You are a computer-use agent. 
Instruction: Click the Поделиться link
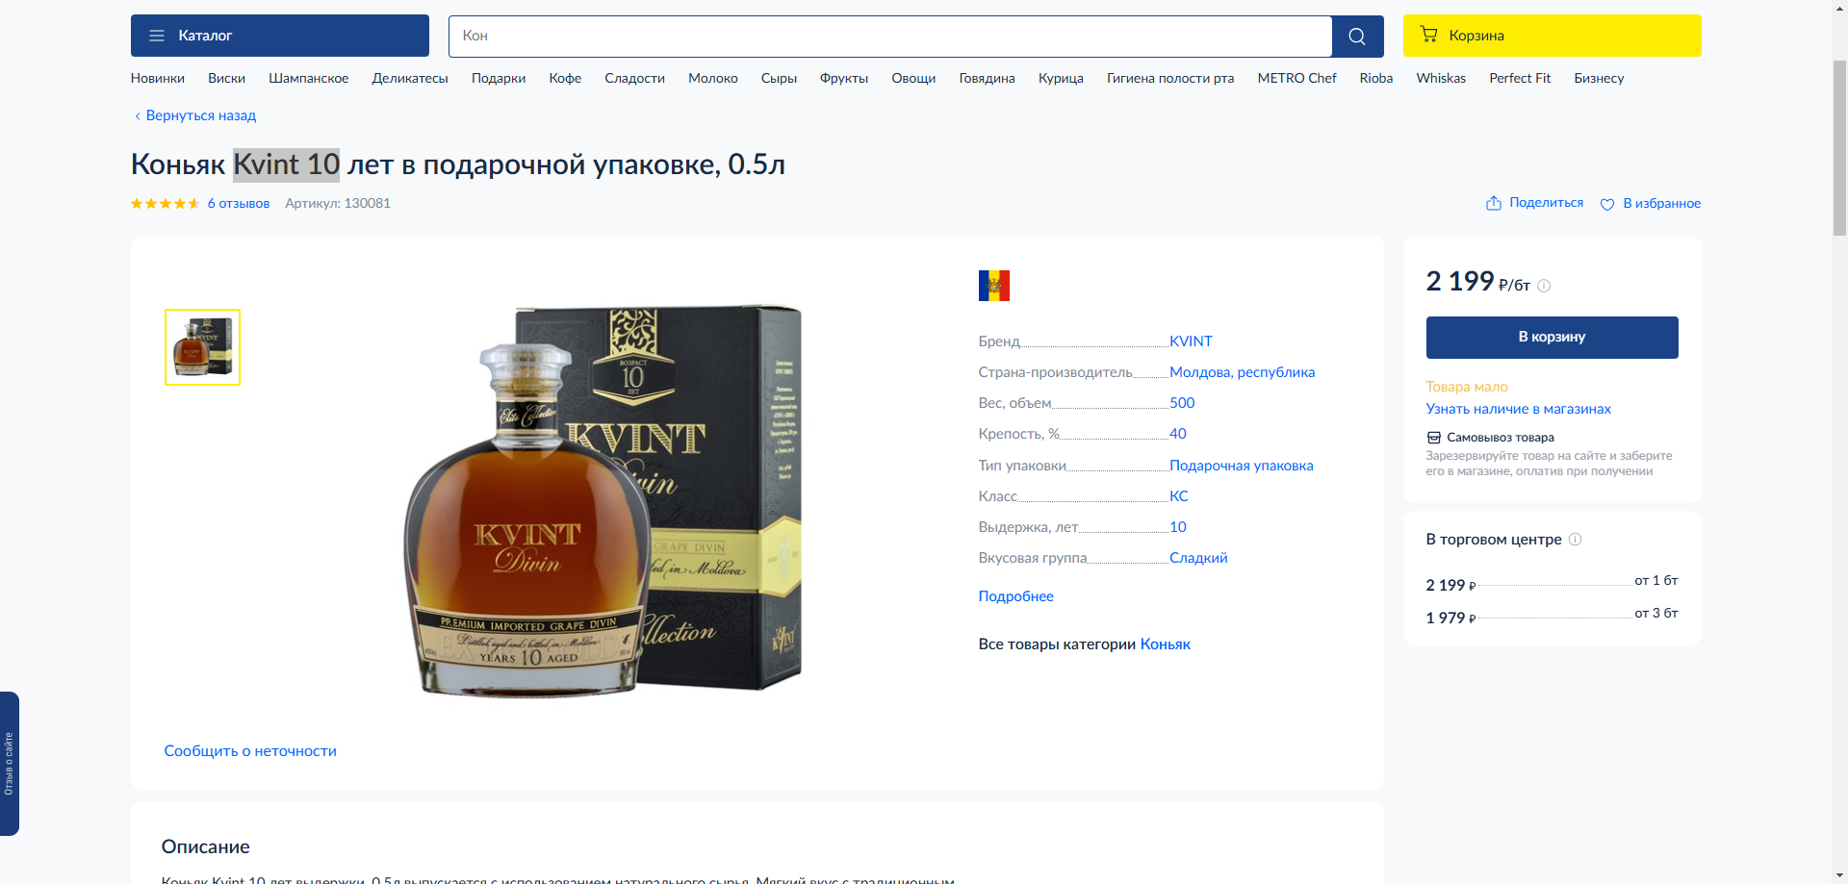click(x=1547, y=202)
